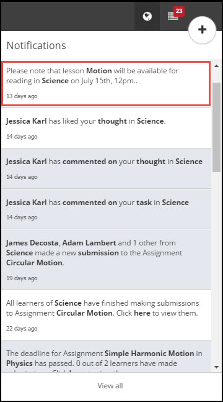Click the notifications scrollbar thumb
The height and width of the screenshot is (402, 223).
[216, 127]
